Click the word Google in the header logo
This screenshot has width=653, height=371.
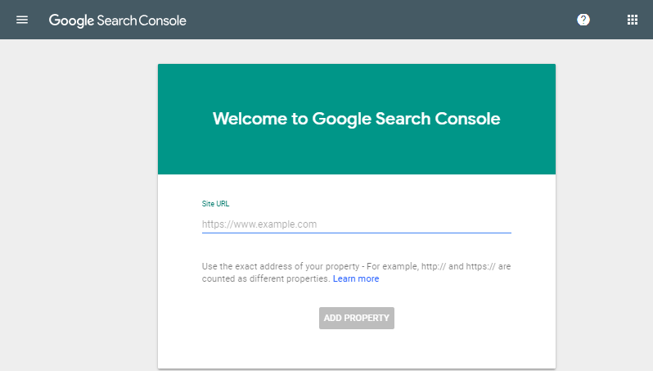[x=71, y=20]
